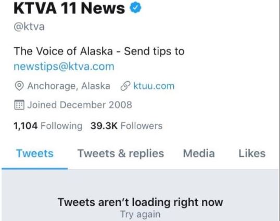Click the blue verified badge icon
The width and height of the screenshot is (280, 221).
click(135, 7)
